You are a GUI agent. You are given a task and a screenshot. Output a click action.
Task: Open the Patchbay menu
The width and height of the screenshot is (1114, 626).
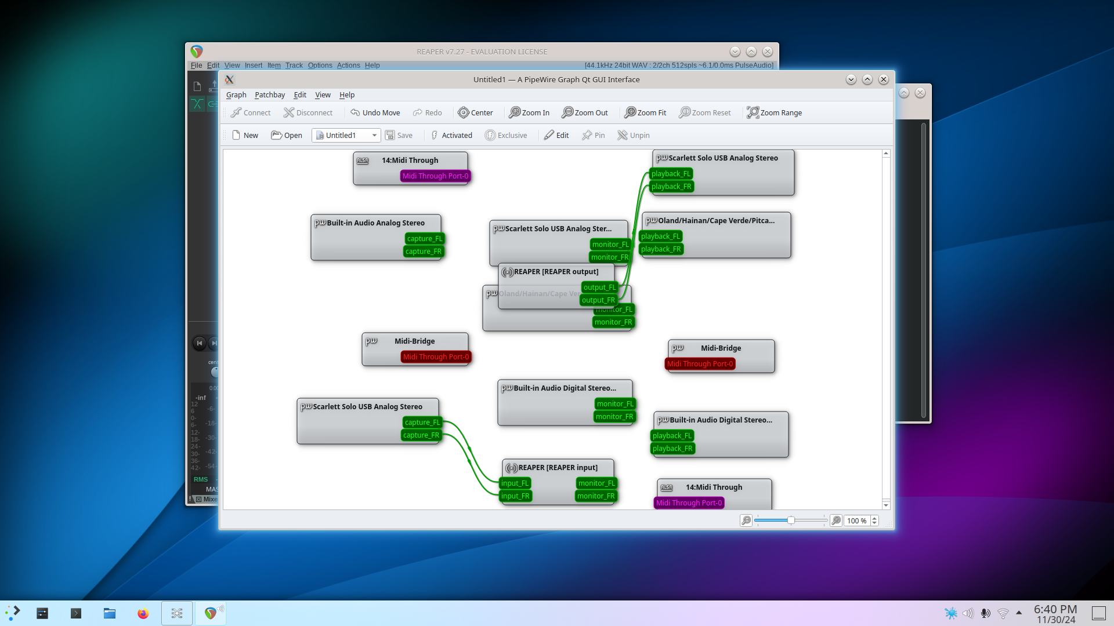click(270, 94)
